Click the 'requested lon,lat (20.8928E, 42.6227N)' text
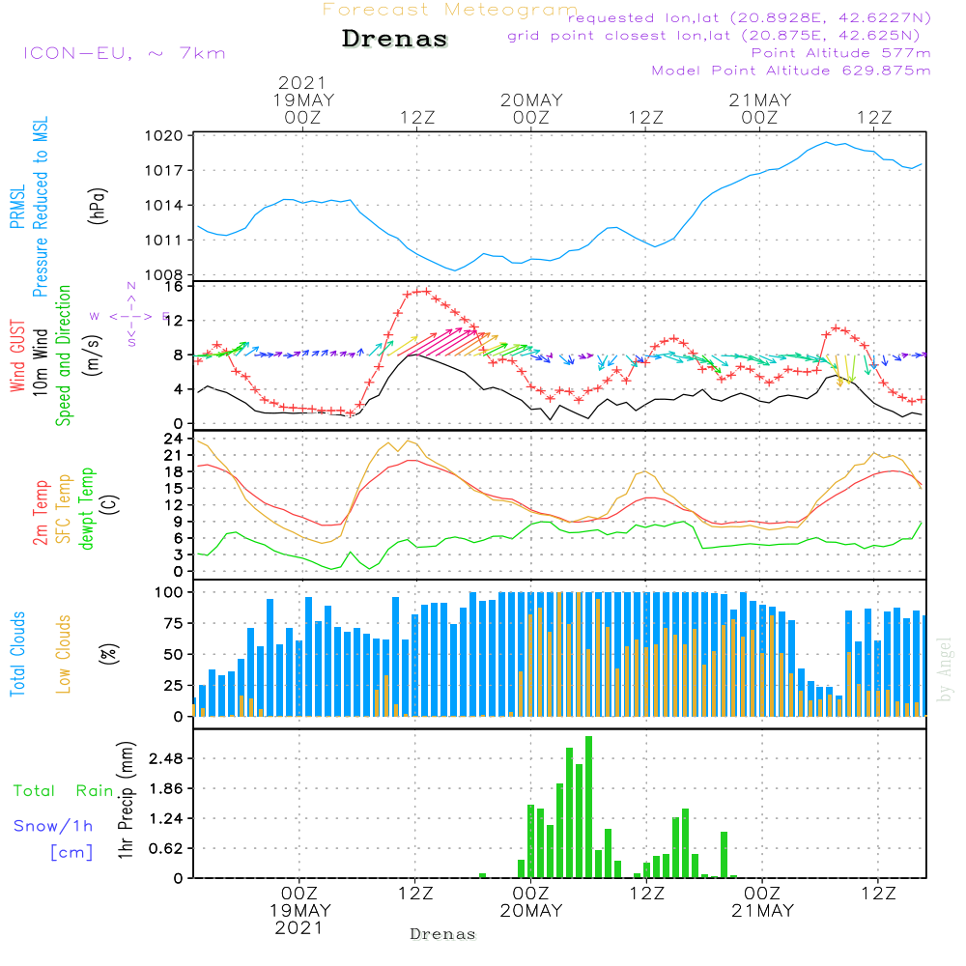The width and height of the screenshot is (966, 966). pyautogui.click(x=749, y=18)
